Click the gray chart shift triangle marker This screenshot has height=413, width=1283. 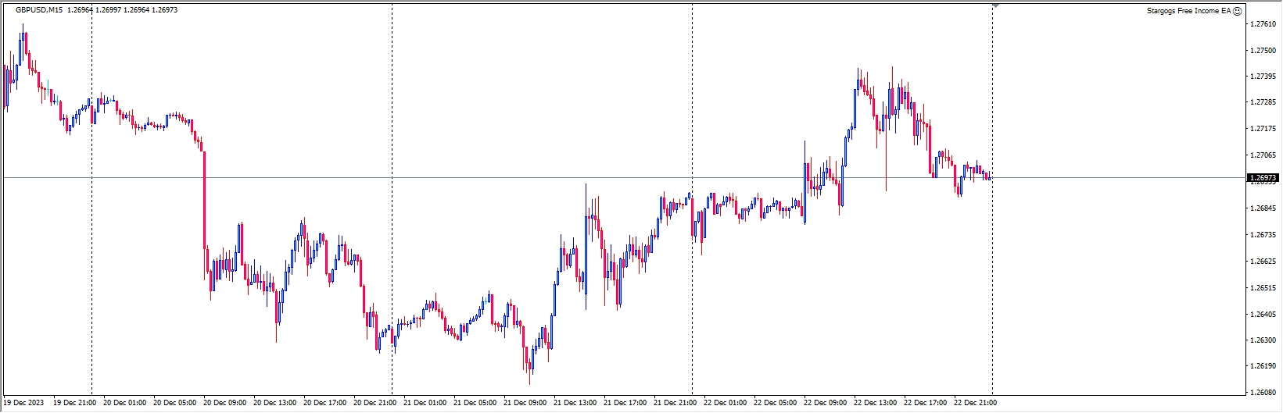pos(995,5)
